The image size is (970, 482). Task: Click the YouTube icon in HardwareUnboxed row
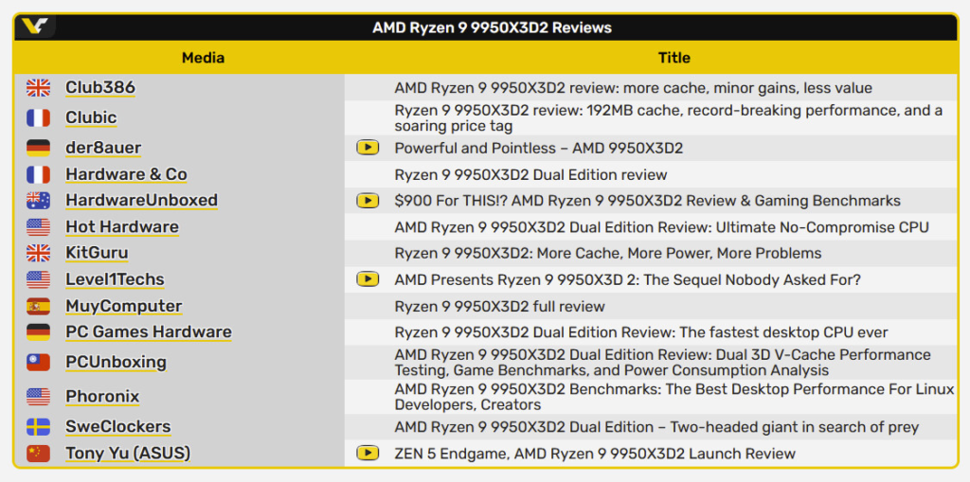point(368,201)
